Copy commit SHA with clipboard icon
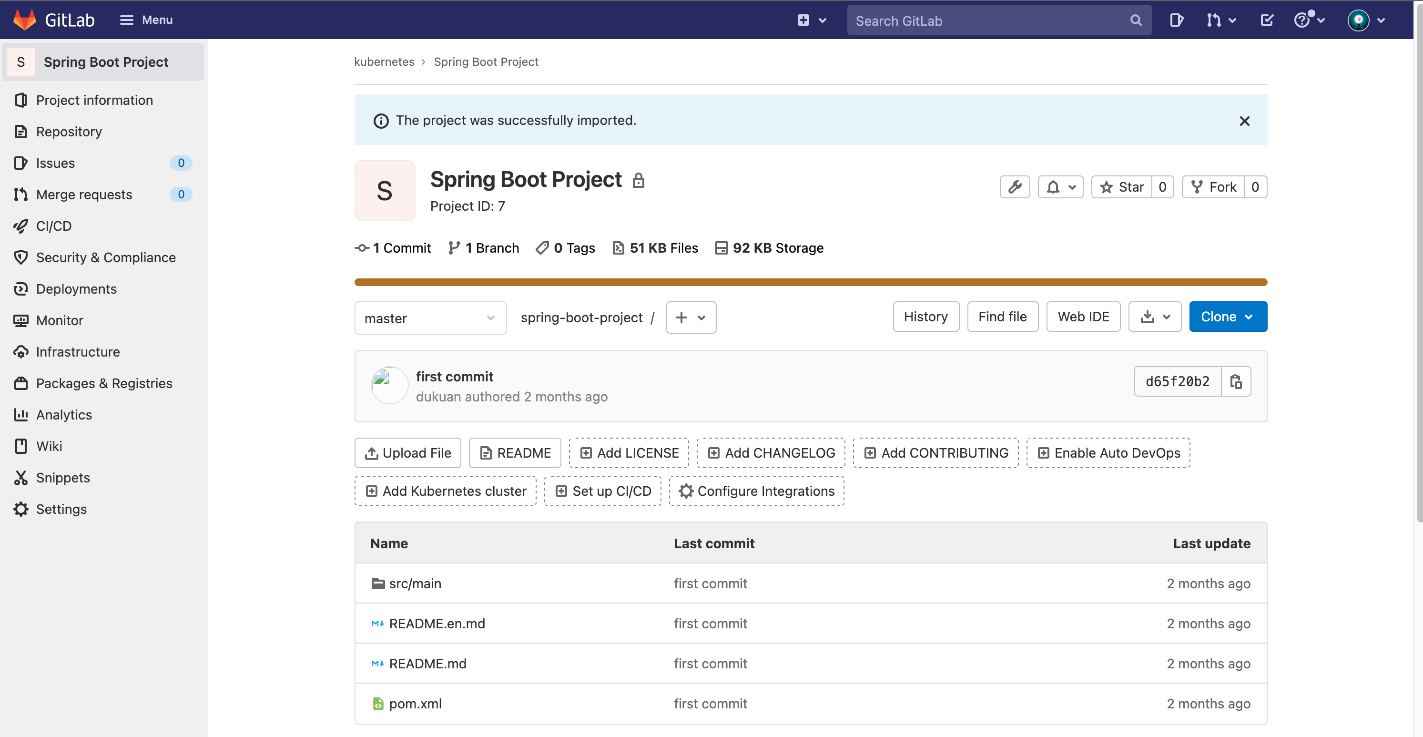This screenshot has height=737, width=1423. [1236, 381]
